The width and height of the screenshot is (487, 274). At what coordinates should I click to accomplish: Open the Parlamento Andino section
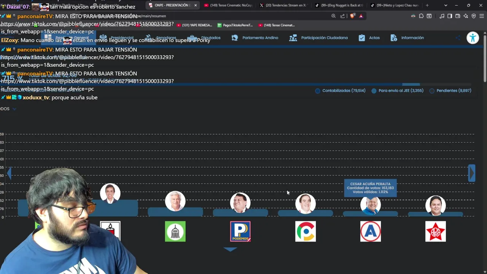[255, 38]
